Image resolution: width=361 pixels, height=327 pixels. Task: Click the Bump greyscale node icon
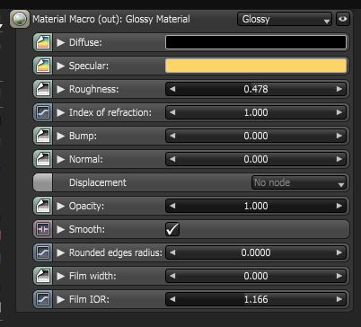pyautogui.click(x=42, y=136)
